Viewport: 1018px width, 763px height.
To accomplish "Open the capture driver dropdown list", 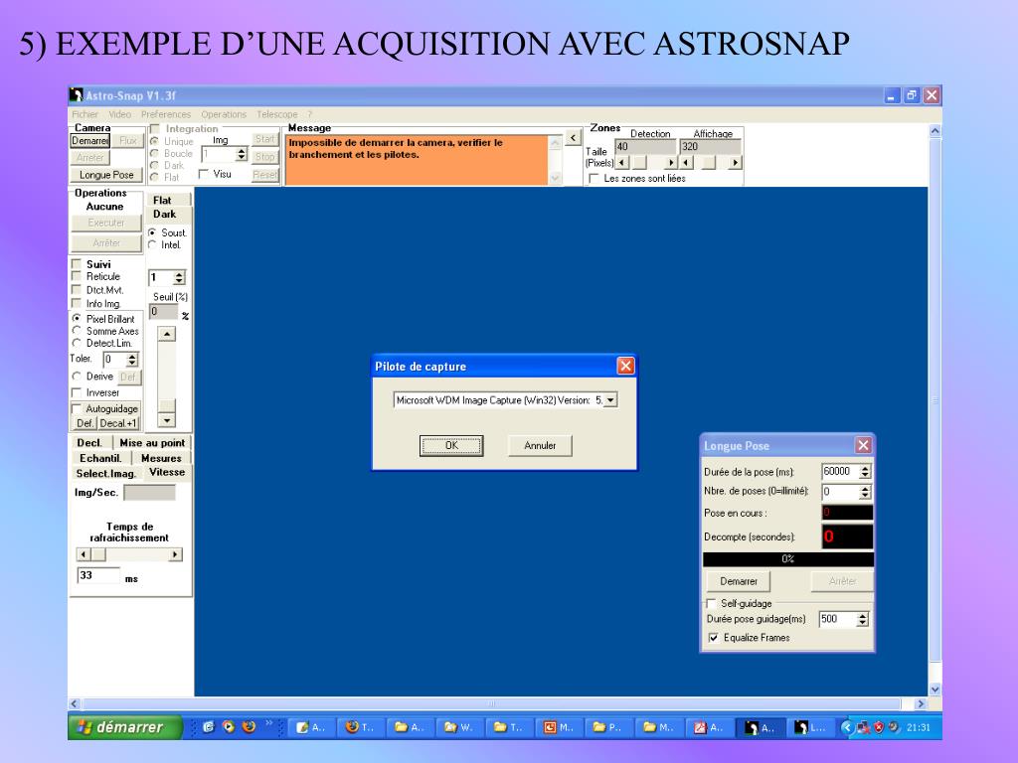I will [x=611, y=400].
